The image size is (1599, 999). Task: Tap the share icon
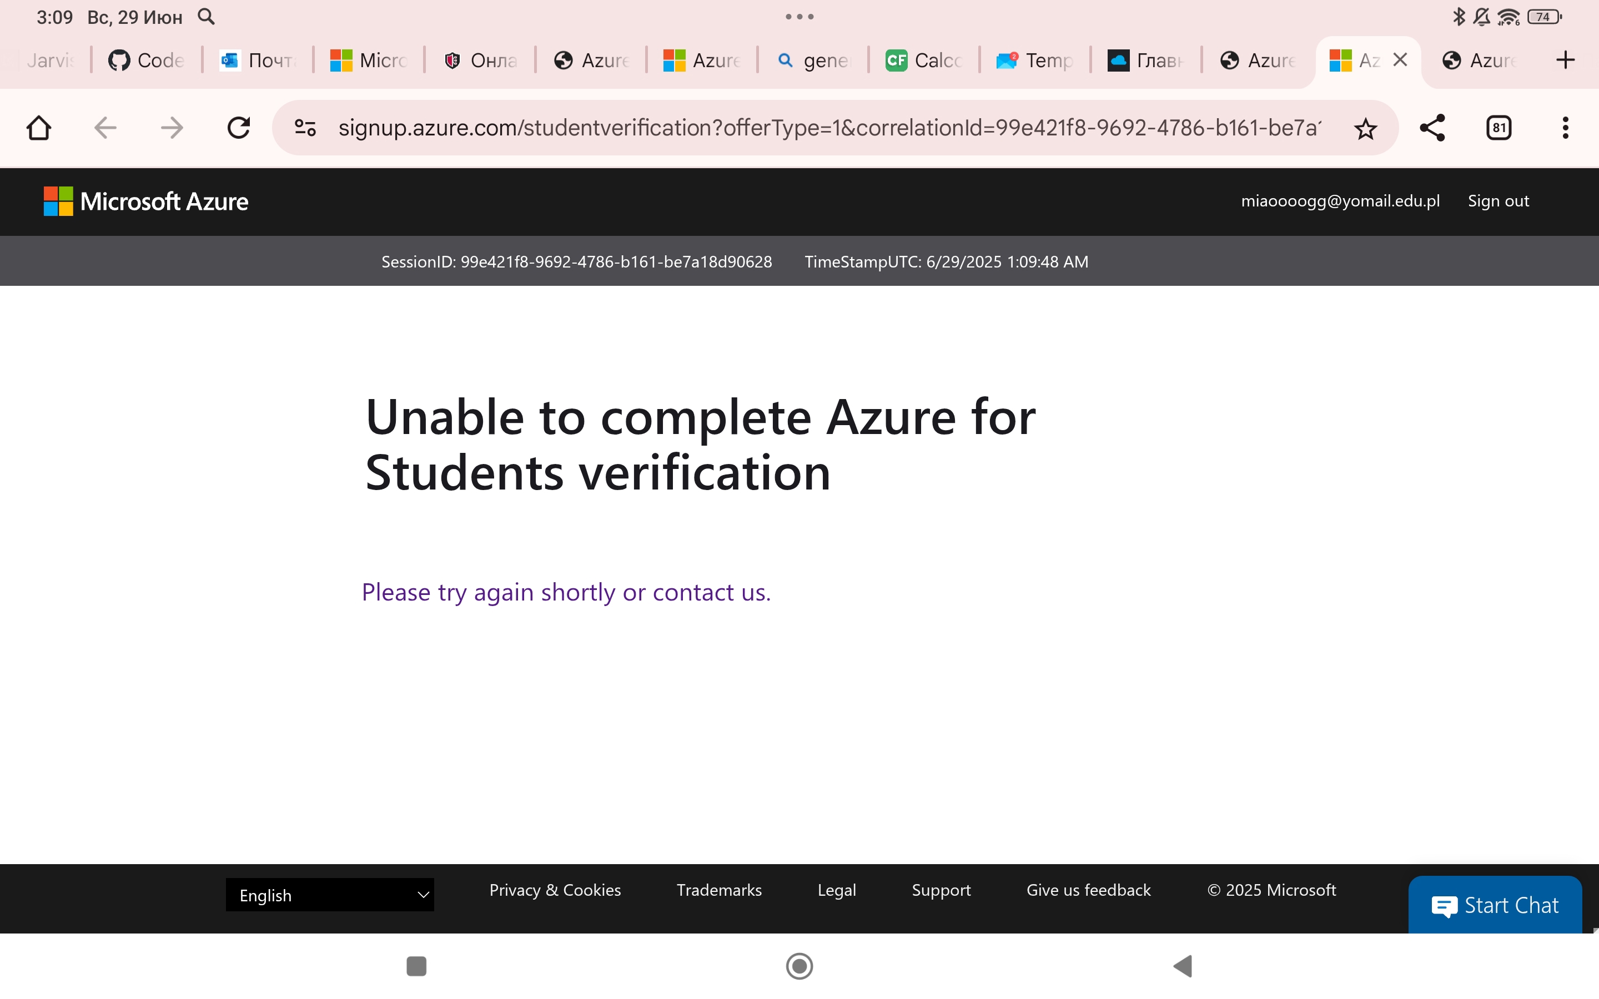(1432, 128)
